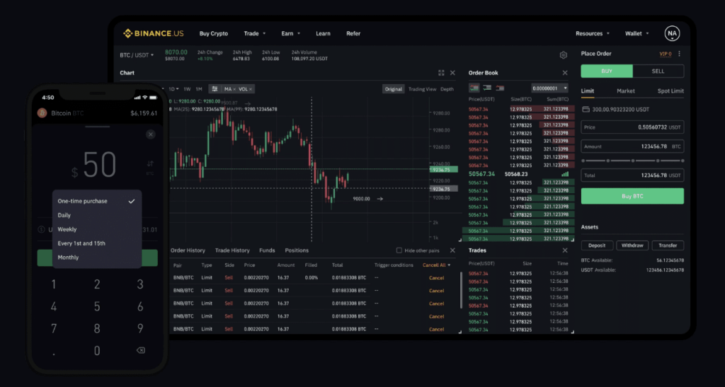Click the green signal bars icon in Order Book
The image size is (725, 387).
pos(565,174)
